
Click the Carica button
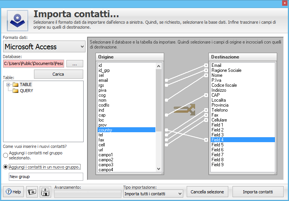click(58, 74)
